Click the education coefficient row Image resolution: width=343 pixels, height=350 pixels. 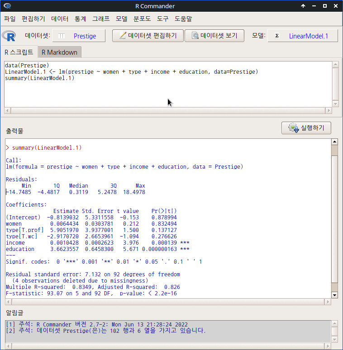98,249
